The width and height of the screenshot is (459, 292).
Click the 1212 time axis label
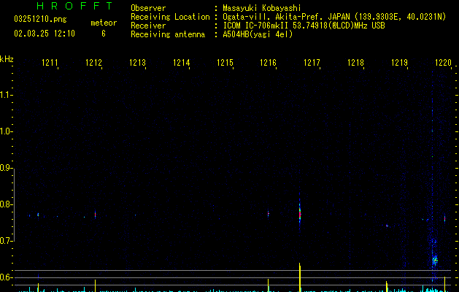(x=93, y=63)
